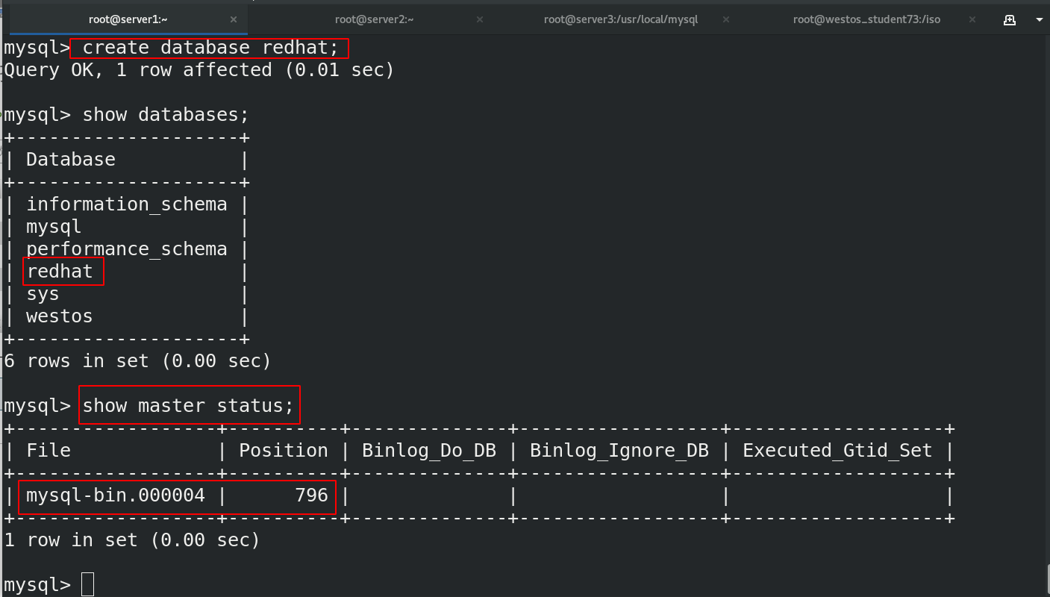Click the 'sys' database row
The image size is (1050, 597).
coord(43,294)
